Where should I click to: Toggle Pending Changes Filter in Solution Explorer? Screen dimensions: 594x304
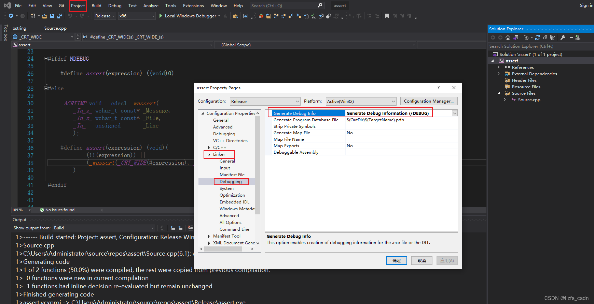(526, 37)
